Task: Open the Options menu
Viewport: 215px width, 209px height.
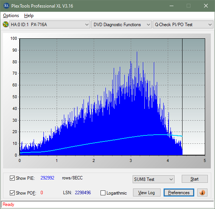Action: point(11,16)
